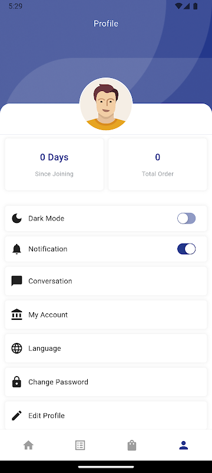Tap the profile avatar picture
Image resolution: width=212 pixels, height=473 pixels.
tap(106, 104)
